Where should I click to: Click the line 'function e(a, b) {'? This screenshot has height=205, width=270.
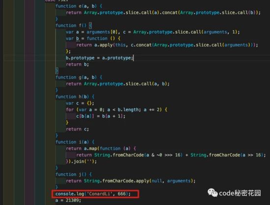tap(79, 6)
